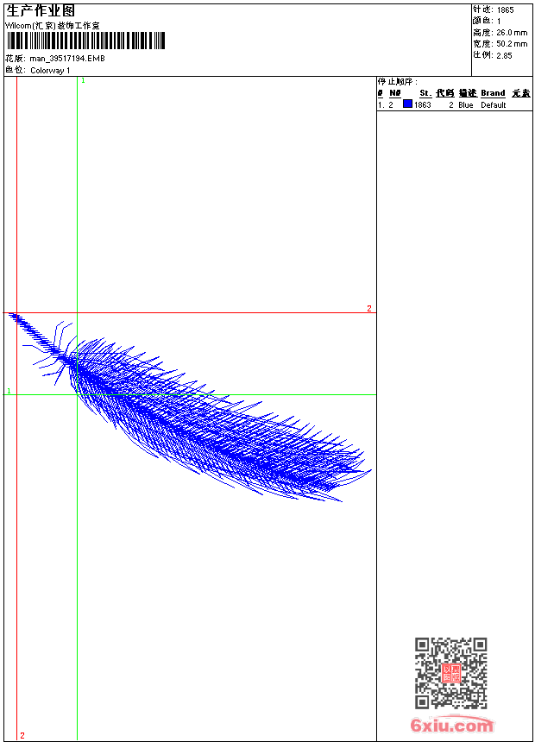Click the height value 26.0 mm
The height and width of the screenshot is (742, 535).
click(x=512, y=33)
